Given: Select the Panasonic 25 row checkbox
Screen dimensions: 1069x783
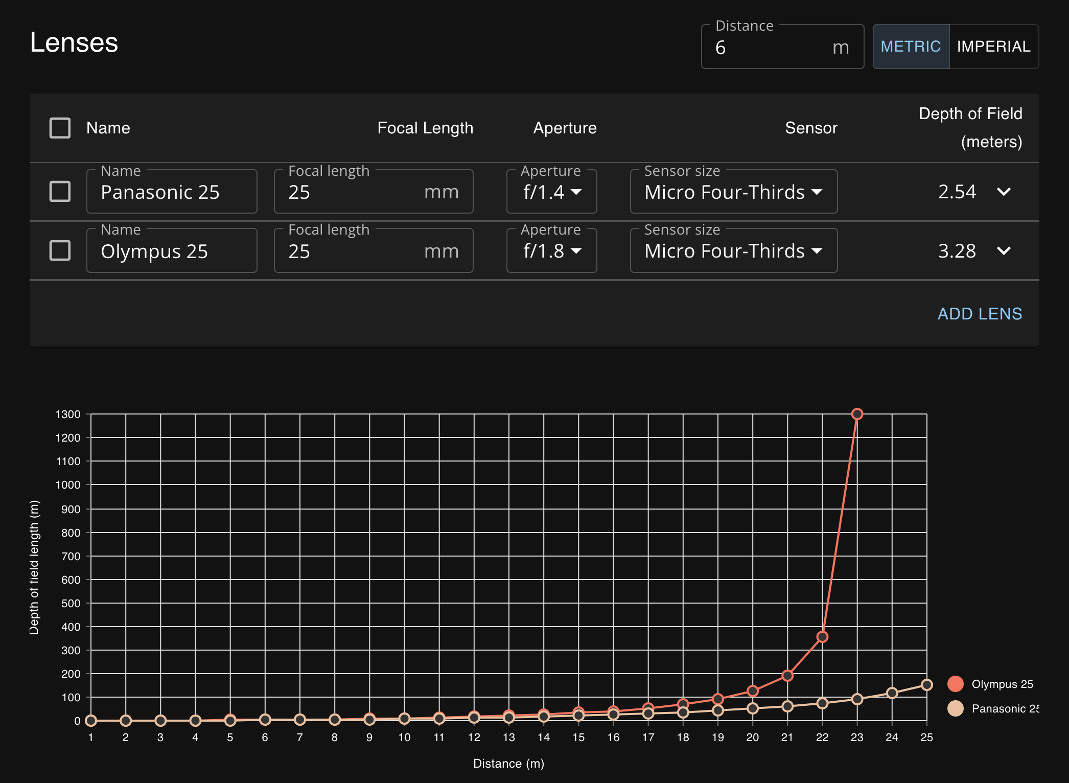Looking at the screenshot, I should 60,192.
